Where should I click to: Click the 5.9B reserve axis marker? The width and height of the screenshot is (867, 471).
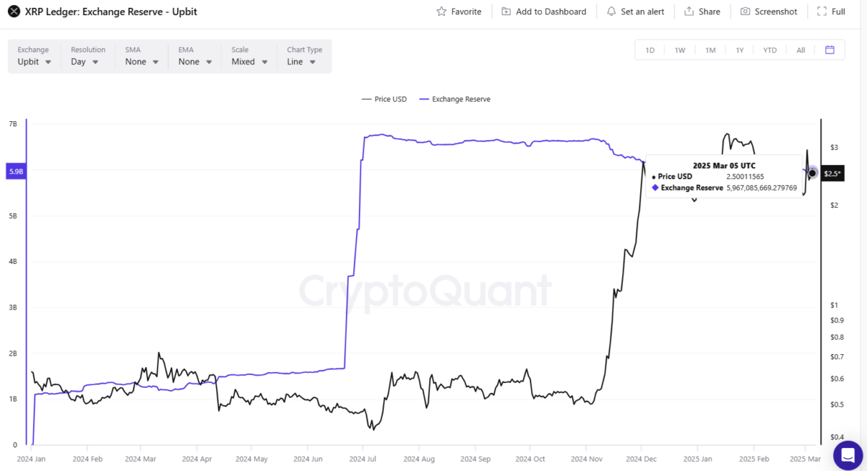pyautogui.click(x=15, y=172)
